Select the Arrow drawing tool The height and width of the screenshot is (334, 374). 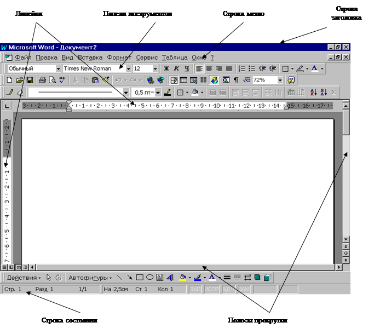click(130, 278)
